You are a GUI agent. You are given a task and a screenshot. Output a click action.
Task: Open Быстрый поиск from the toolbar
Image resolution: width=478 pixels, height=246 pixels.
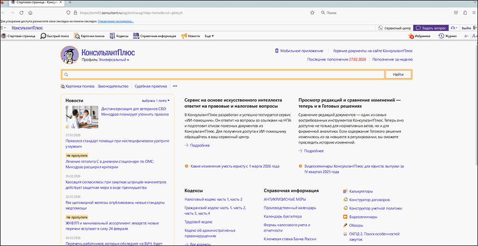[55, 36]
